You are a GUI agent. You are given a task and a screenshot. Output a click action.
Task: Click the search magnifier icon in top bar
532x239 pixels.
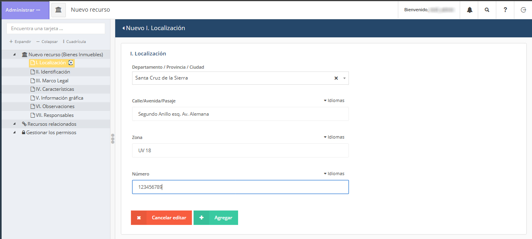pyautogui.click(x=487, y=10)
